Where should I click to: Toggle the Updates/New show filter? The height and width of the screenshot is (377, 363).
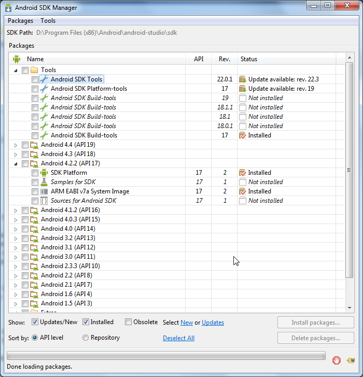coord(35,322)
